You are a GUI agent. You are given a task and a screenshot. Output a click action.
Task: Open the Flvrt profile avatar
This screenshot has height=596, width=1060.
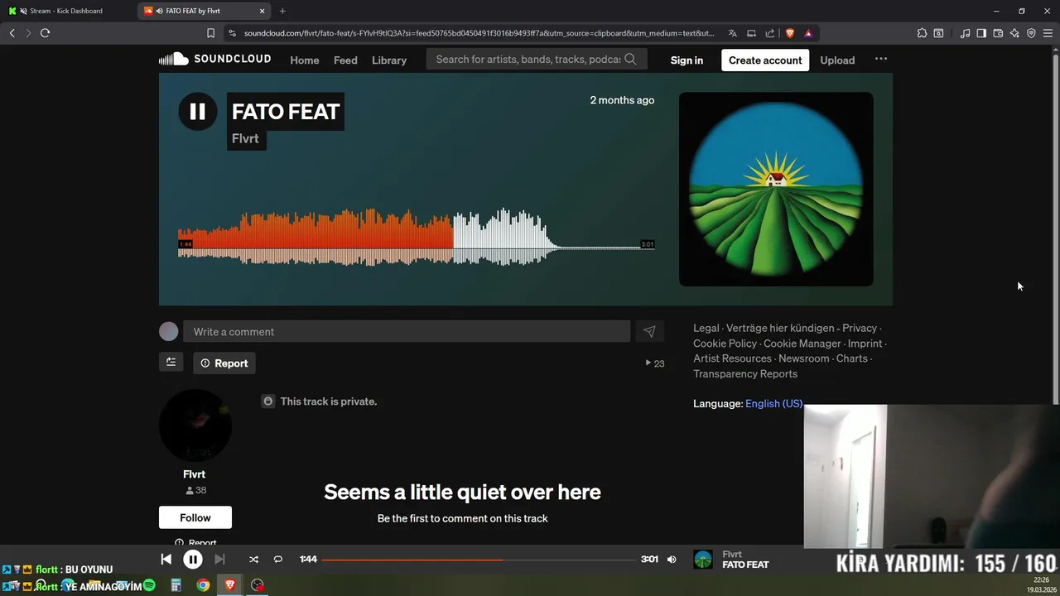coord(195,425)
